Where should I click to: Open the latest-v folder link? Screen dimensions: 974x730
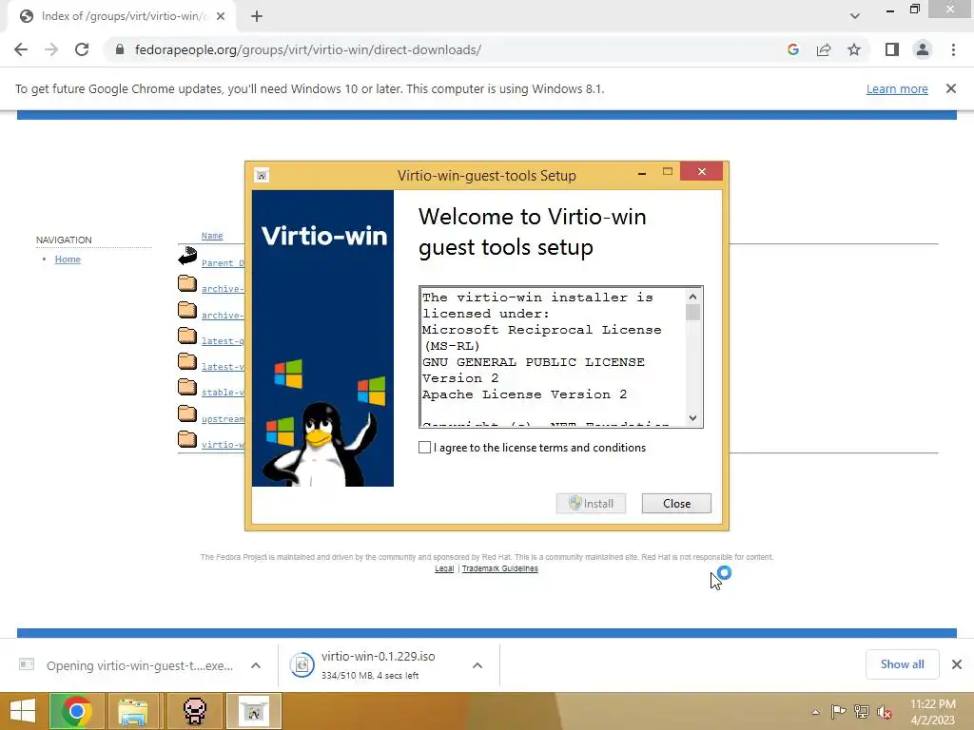pyautogui.click(x=223, y=366)
